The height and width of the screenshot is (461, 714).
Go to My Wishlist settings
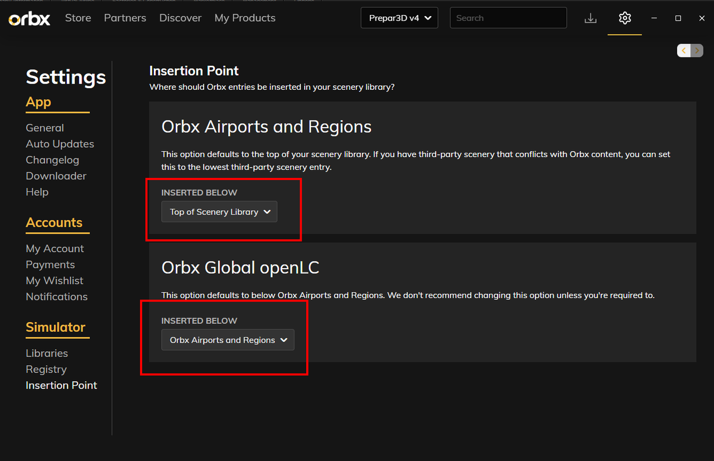(55, 280)
